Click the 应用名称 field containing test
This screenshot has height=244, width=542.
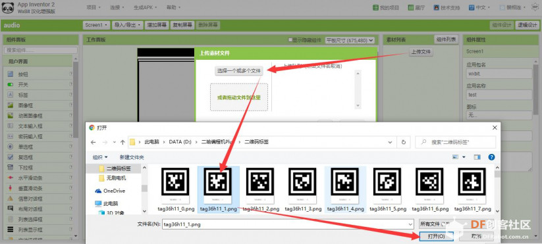point(499,95)
